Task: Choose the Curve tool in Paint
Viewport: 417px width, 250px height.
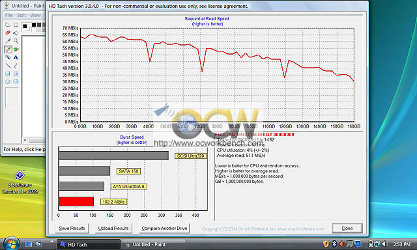Action: point(16,66)
